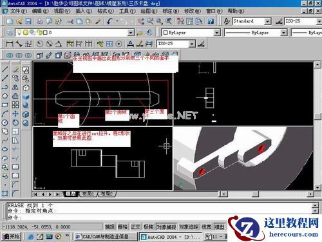Click CAD/CAM taskbar window button
Image resolution: width=322 pixels, height=242 pixels.
(x=106, y=237)
